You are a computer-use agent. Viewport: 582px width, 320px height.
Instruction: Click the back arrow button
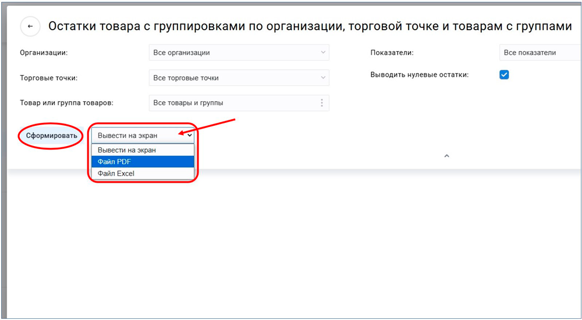[x=30, y=27]
